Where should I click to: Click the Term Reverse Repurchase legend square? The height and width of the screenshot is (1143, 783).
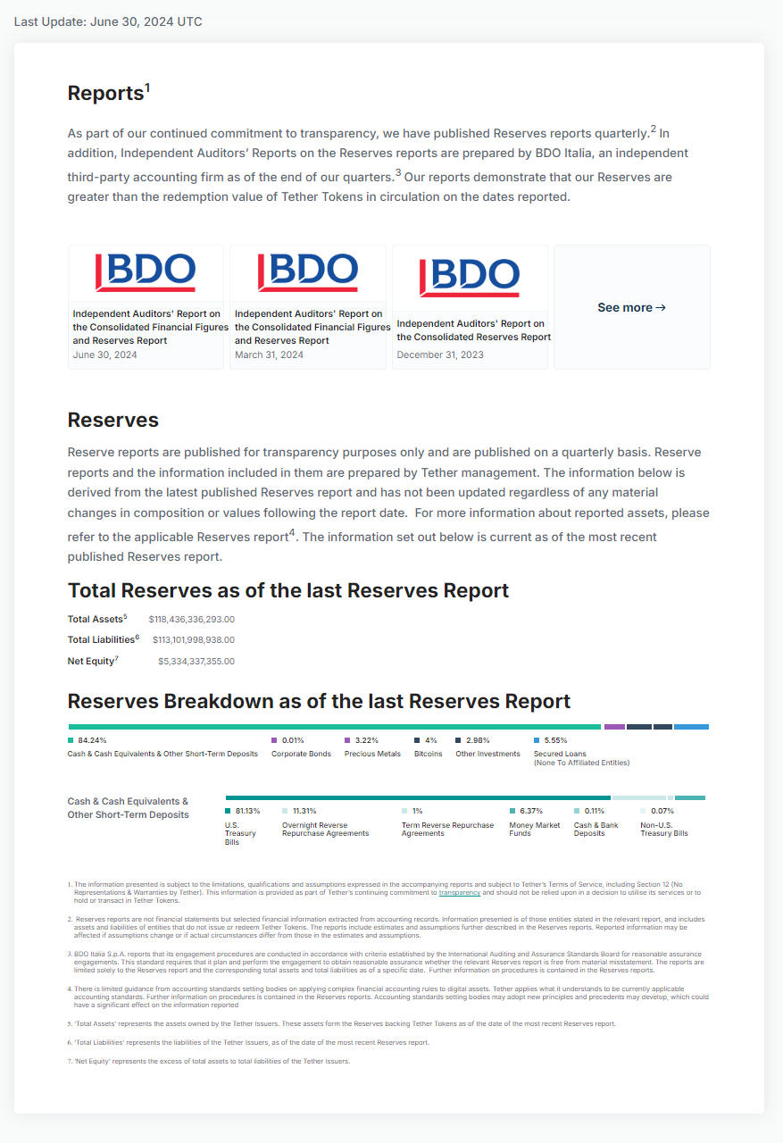click(x=404, y=811)
